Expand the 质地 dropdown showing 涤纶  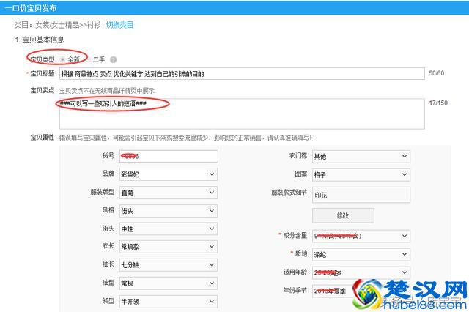361,254
